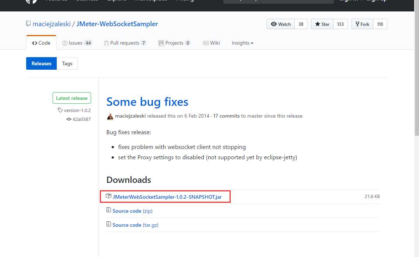Open the maciejzaleski user profile link
Viewport: 419px width, 257px height.
(52, 24)
